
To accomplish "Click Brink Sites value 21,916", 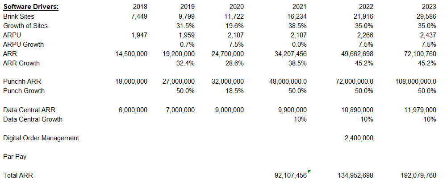I will pos(363,16).
